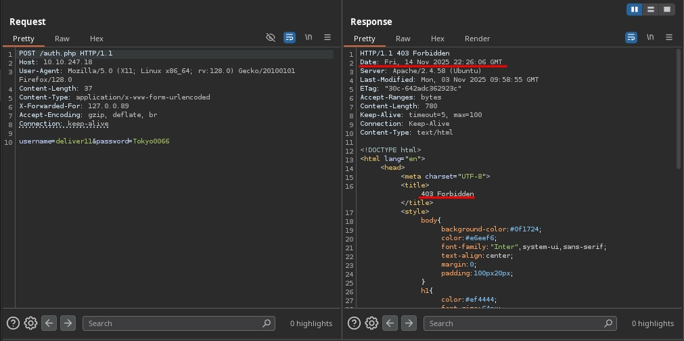Image resolution: width=684 pixels, height=341 pixels.
Task: Open Response search settings gear
Action: coord(371,323)
